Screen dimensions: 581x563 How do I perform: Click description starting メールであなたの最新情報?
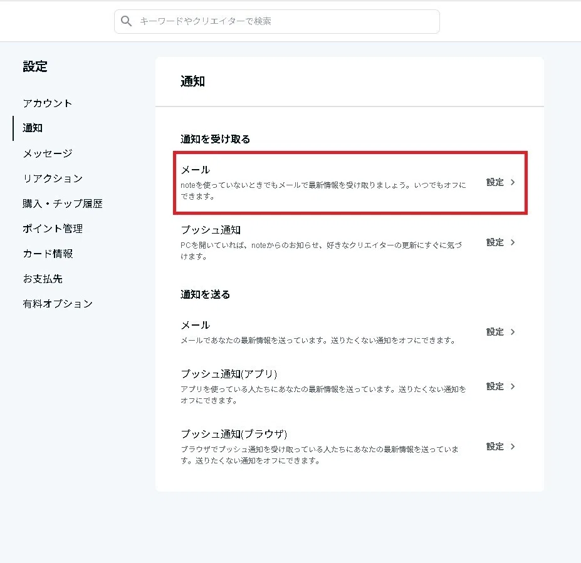pos(318,341)
